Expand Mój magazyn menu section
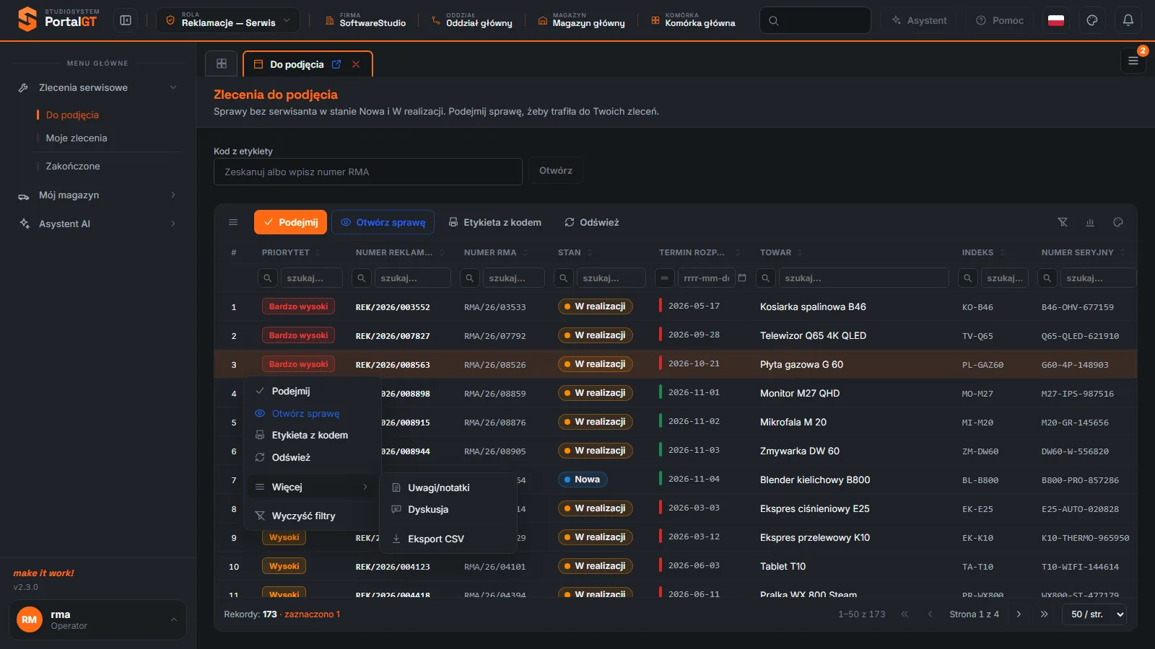The image size is (1155, 649). pos(97,195)
